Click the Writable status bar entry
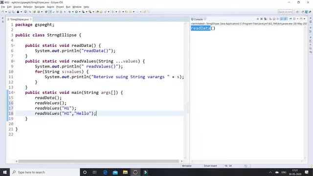This screenshot has height=176, width=313. coord(187,166)
